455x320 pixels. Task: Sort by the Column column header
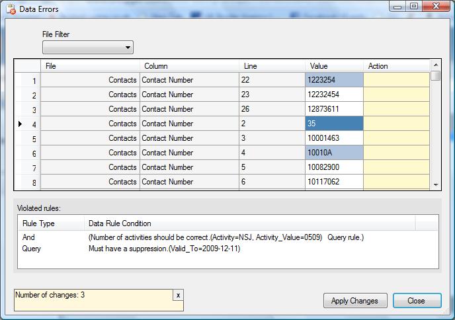190,66
